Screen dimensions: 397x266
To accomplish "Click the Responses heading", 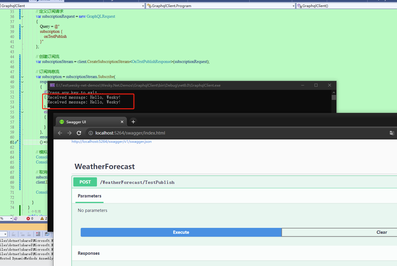I will (x=89, y=253).
